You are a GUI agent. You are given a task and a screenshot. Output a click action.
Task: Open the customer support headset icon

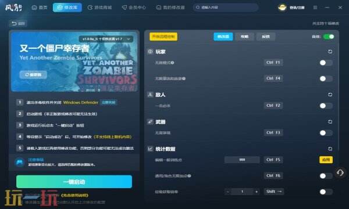coord(340,172)
